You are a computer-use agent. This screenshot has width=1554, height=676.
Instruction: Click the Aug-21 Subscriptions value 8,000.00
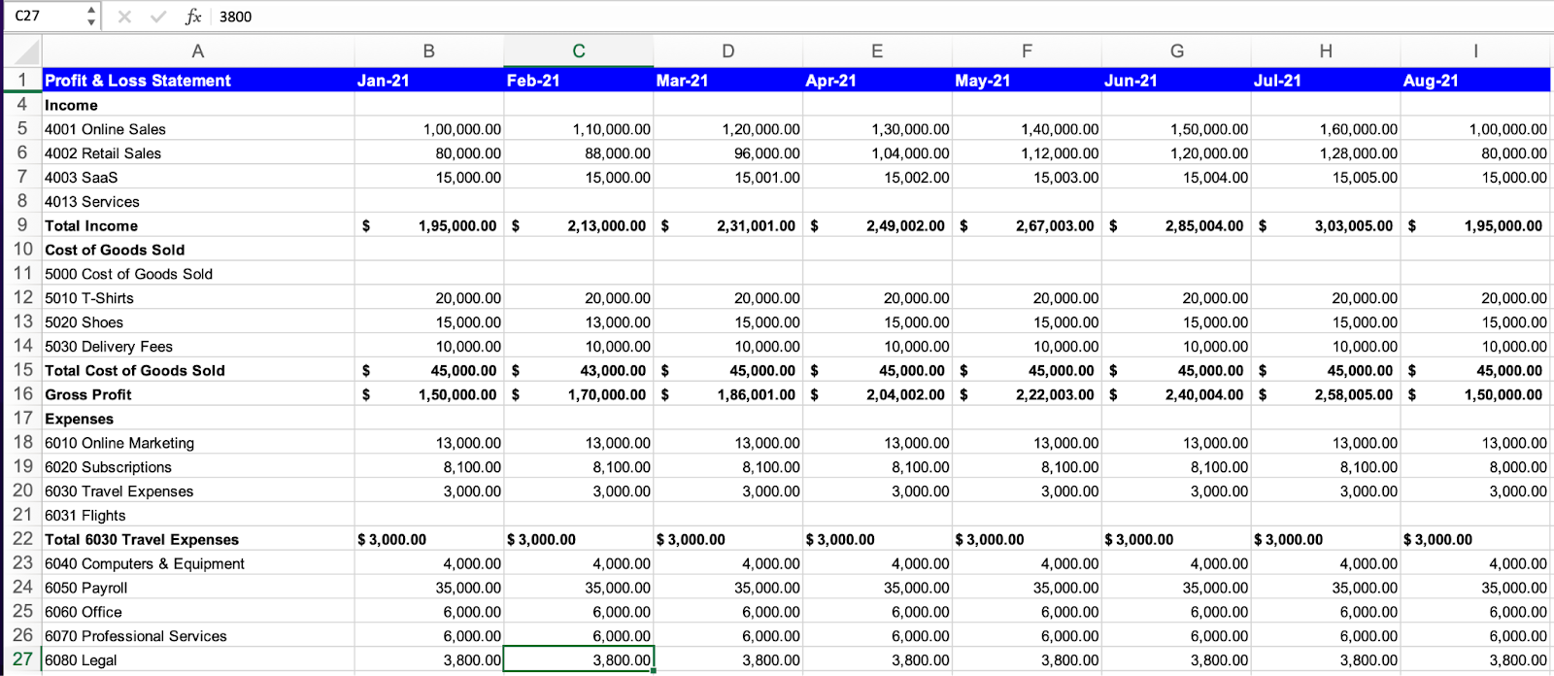click(1476, 467)
